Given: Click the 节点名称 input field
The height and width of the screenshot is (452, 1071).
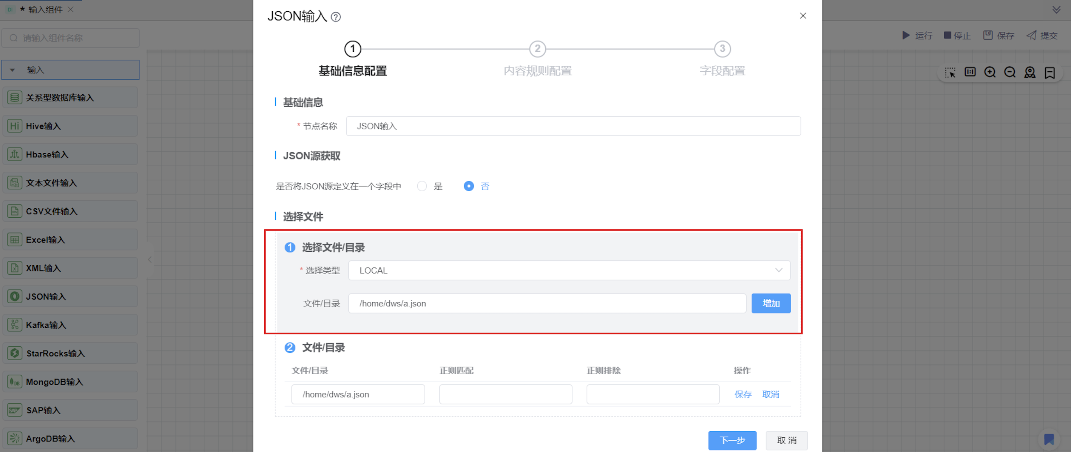Looking at the screenshot, I should coord(573,126).
